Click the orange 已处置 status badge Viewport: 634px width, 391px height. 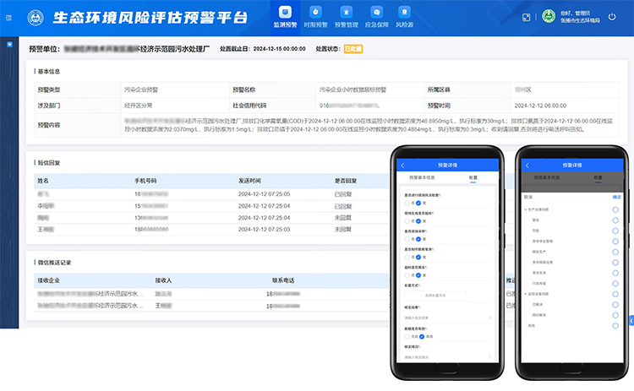tap(353, 49)
